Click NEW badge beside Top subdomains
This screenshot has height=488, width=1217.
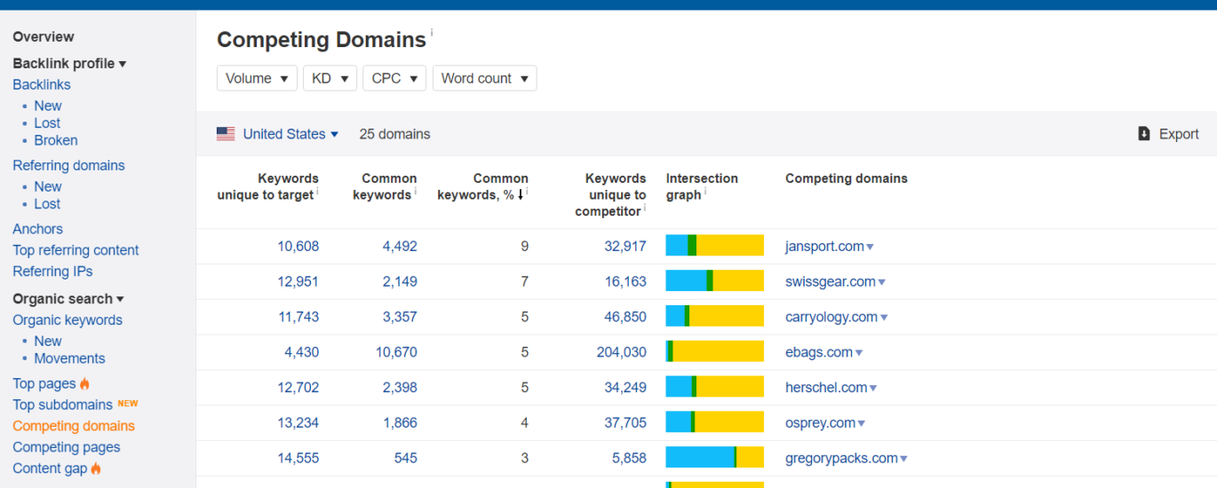[128, 404]
